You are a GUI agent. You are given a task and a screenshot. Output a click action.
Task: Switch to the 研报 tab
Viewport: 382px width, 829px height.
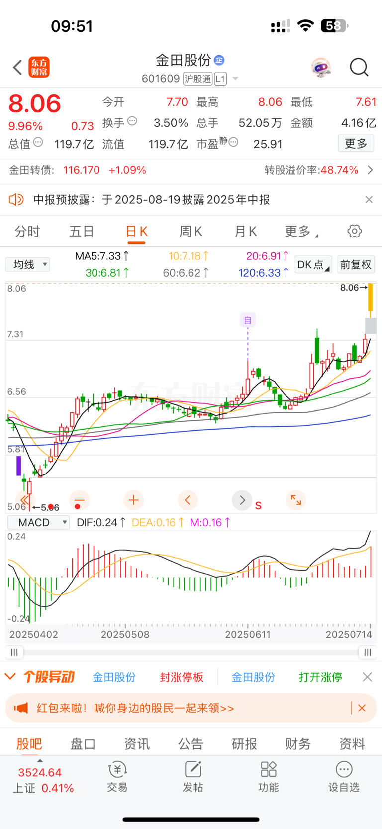(245, 744)
